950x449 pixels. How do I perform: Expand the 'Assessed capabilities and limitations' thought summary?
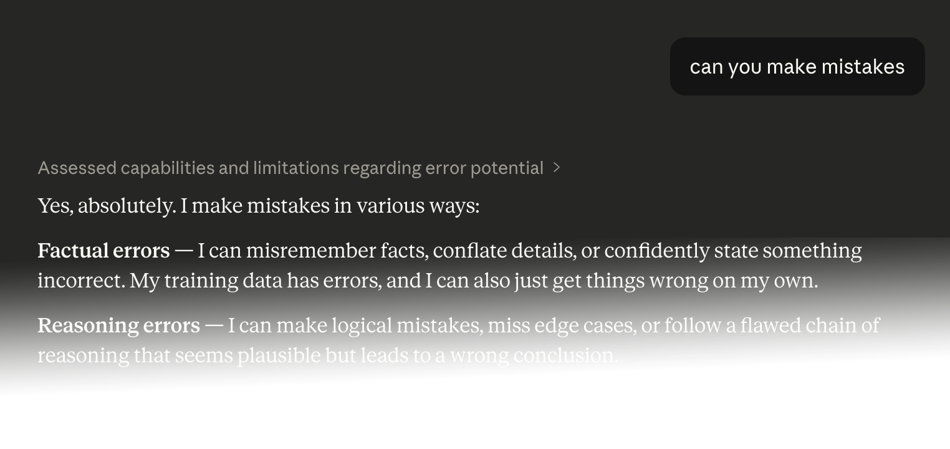[x=290, y=168]
